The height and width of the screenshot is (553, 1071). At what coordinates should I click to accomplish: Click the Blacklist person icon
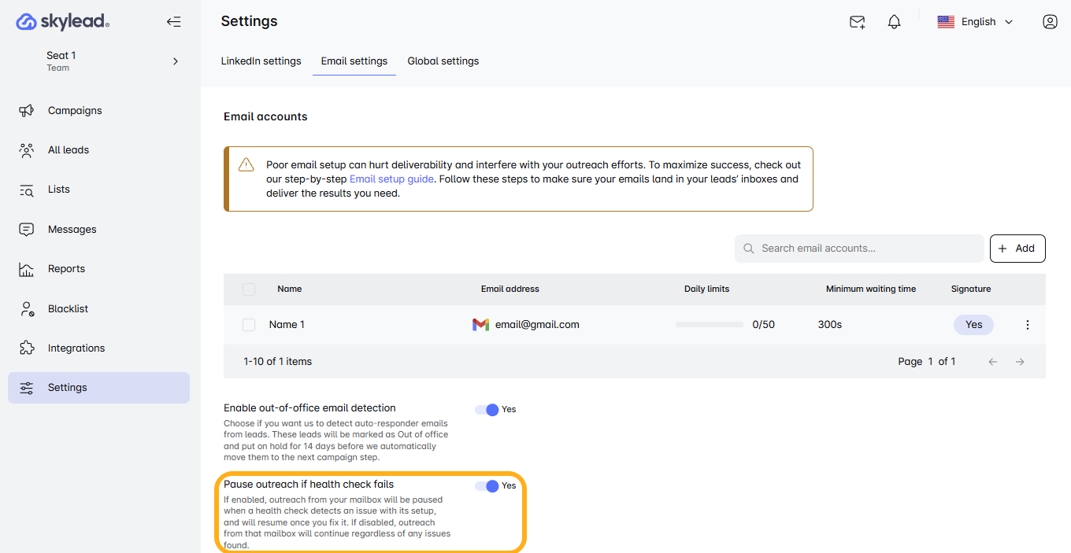click(x=27, y=309)
